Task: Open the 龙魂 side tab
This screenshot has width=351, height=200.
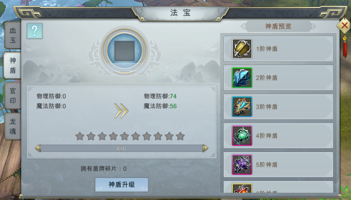Action: click(13, 126)
